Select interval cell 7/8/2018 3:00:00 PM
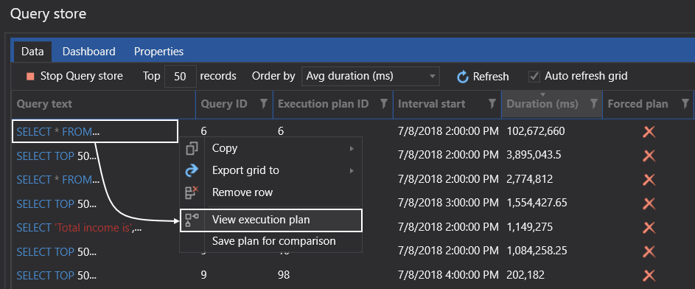The width and height of the screenshot is (695, 289). [449, 203]
